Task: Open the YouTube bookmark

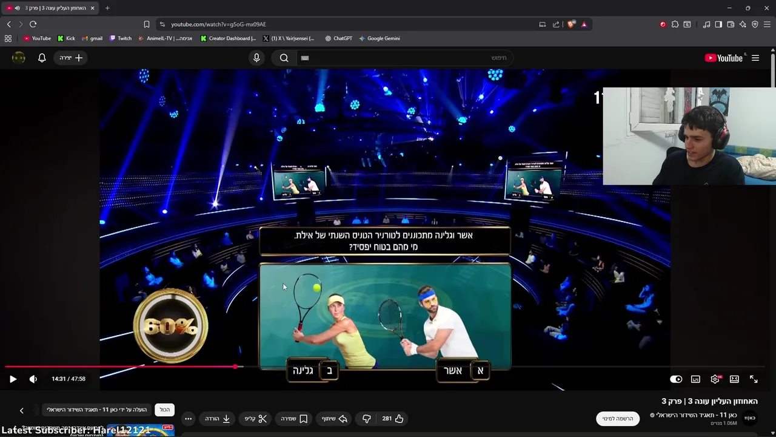Action: 37,38
